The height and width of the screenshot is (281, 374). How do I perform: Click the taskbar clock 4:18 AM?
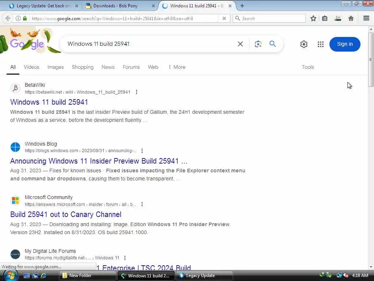point(360,276)
